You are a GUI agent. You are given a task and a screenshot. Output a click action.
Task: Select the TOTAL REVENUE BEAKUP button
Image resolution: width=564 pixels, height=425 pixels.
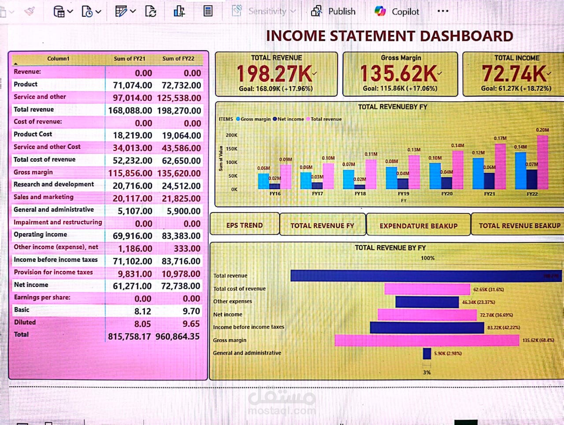(x=518, y=225)
